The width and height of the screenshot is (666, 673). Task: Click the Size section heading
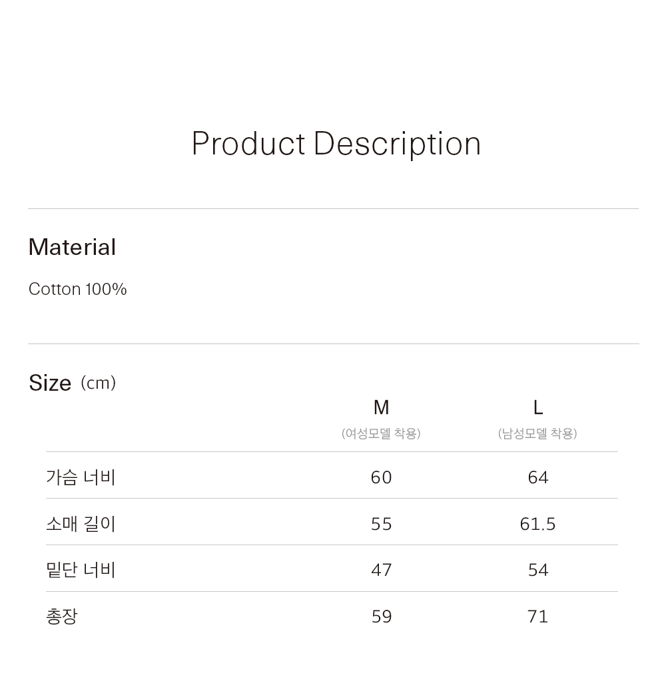click(x=50, y=383)
